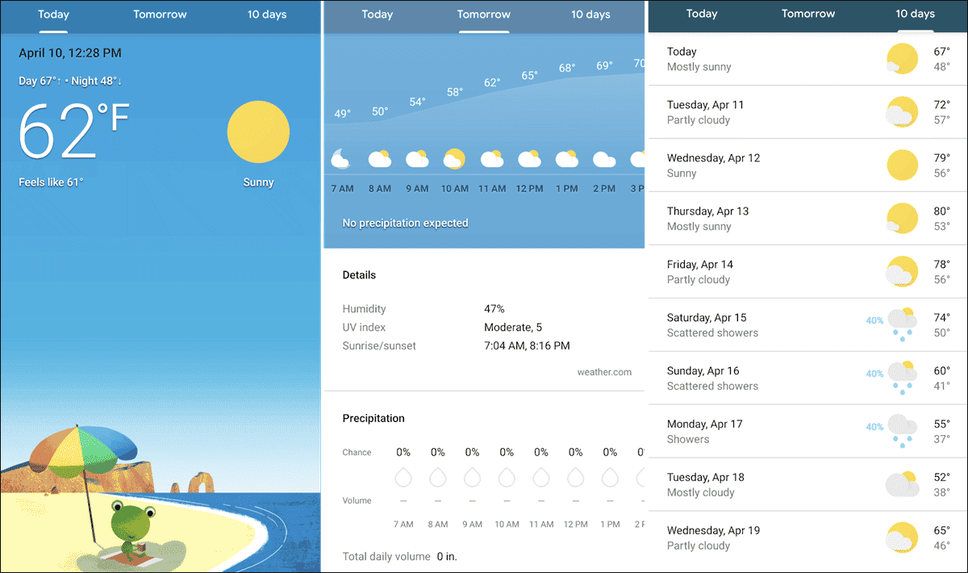Open the weather.com source link
968x573 pixels.
[x=604, y=372]
